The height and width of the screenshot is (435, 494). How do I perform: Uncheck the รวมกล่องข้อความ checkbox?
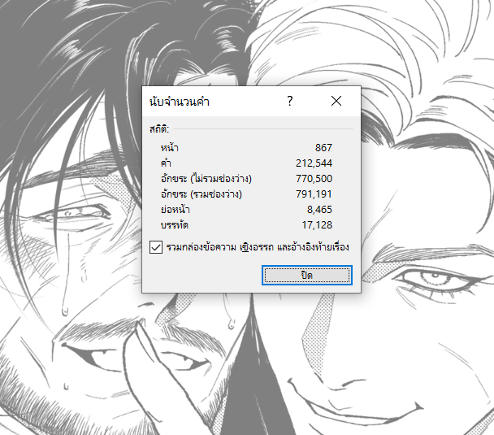point(156,247)
